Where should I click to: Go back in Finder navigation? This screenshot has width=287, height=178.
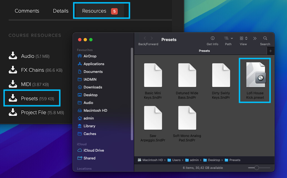click(x=145, y=38)
